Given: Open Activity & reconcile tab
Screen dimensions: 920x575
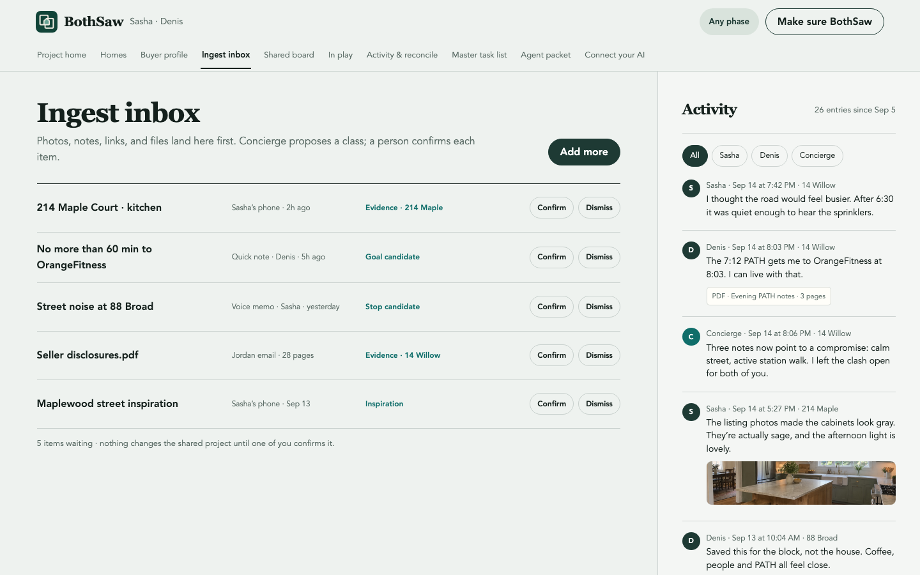Looking at the screenshot, I should (x=402, y=55).
